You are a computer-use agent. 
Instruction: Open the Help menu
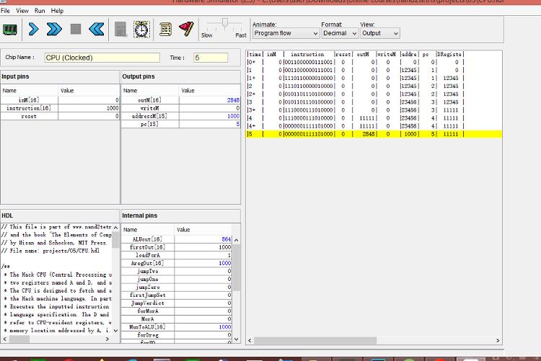[58, 11]
